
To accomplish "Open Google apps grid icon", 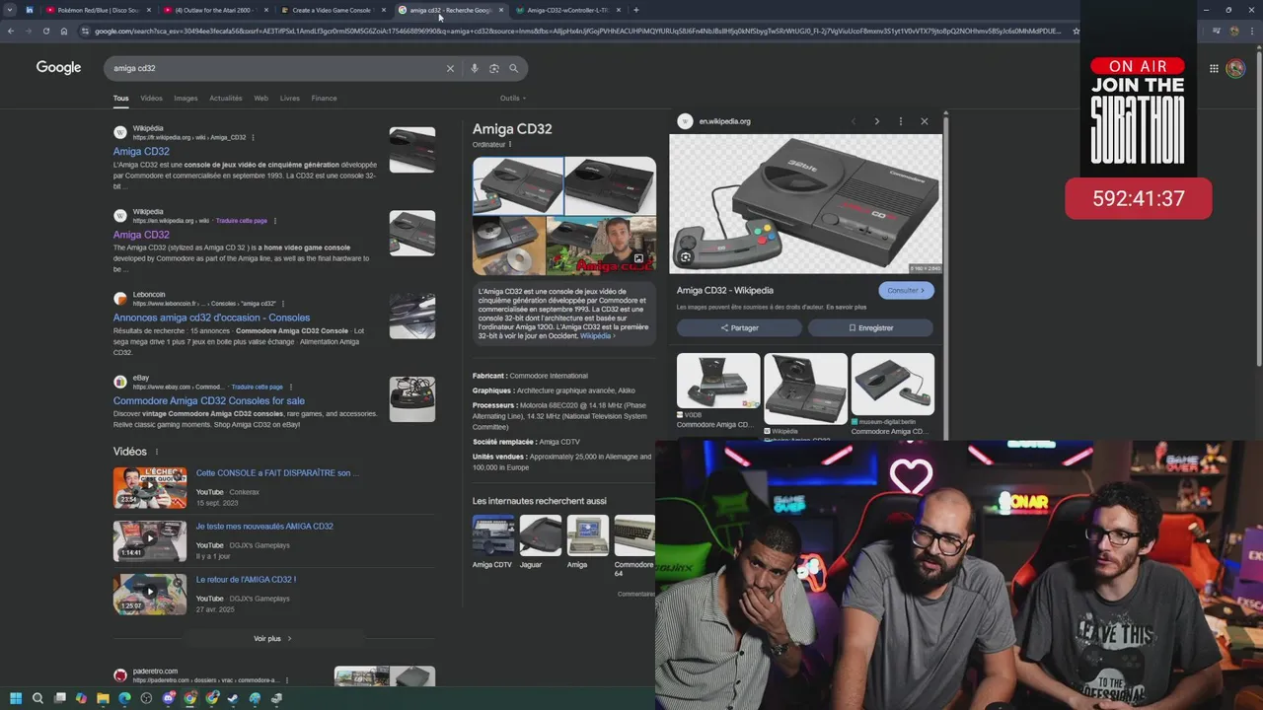I will (x=1214, y=68).
